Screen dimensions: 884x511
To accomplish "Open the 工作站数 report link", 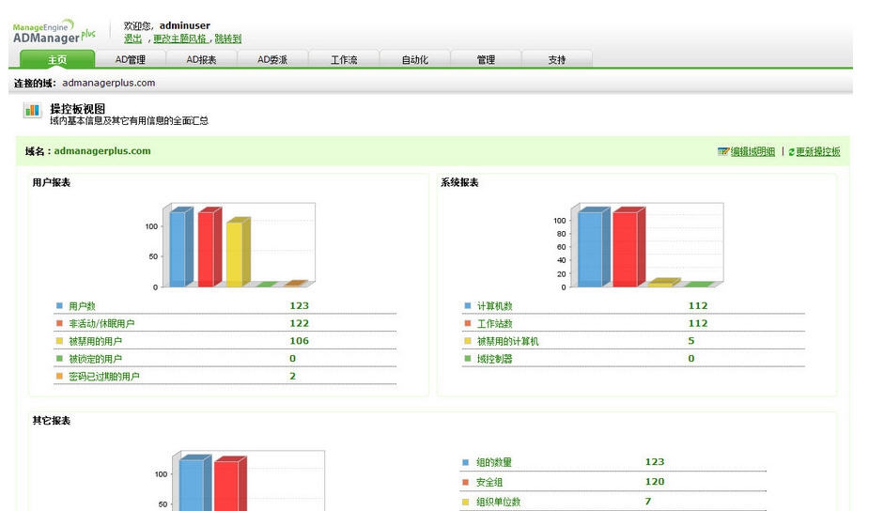I will 494,323.
